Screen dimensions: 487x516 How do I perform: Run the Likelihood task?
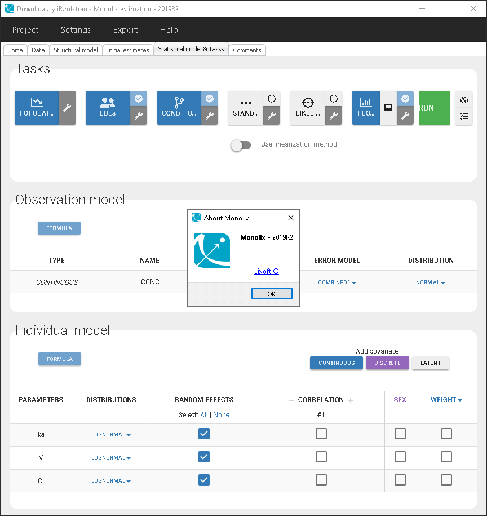[x=307, y=108]
